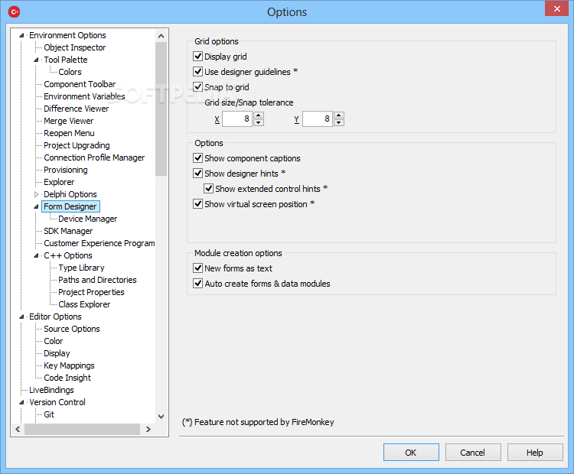This screenshot has height=474, width=574.
Task: Decrease grid size X value
Action: point(259,122)
